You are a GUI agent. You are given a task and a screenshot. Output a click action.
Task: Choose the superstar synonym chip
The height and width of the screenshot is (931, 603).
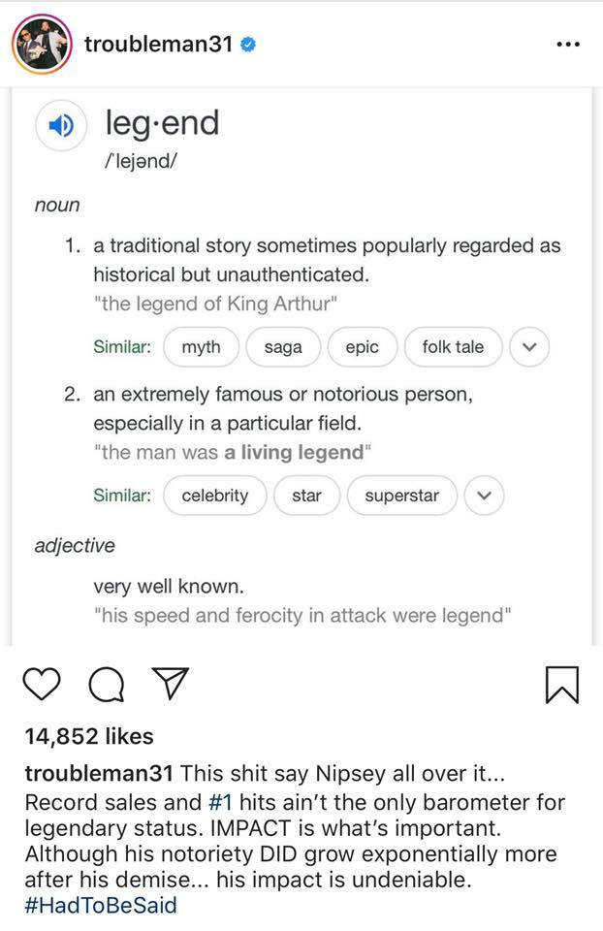click(401, 496)
